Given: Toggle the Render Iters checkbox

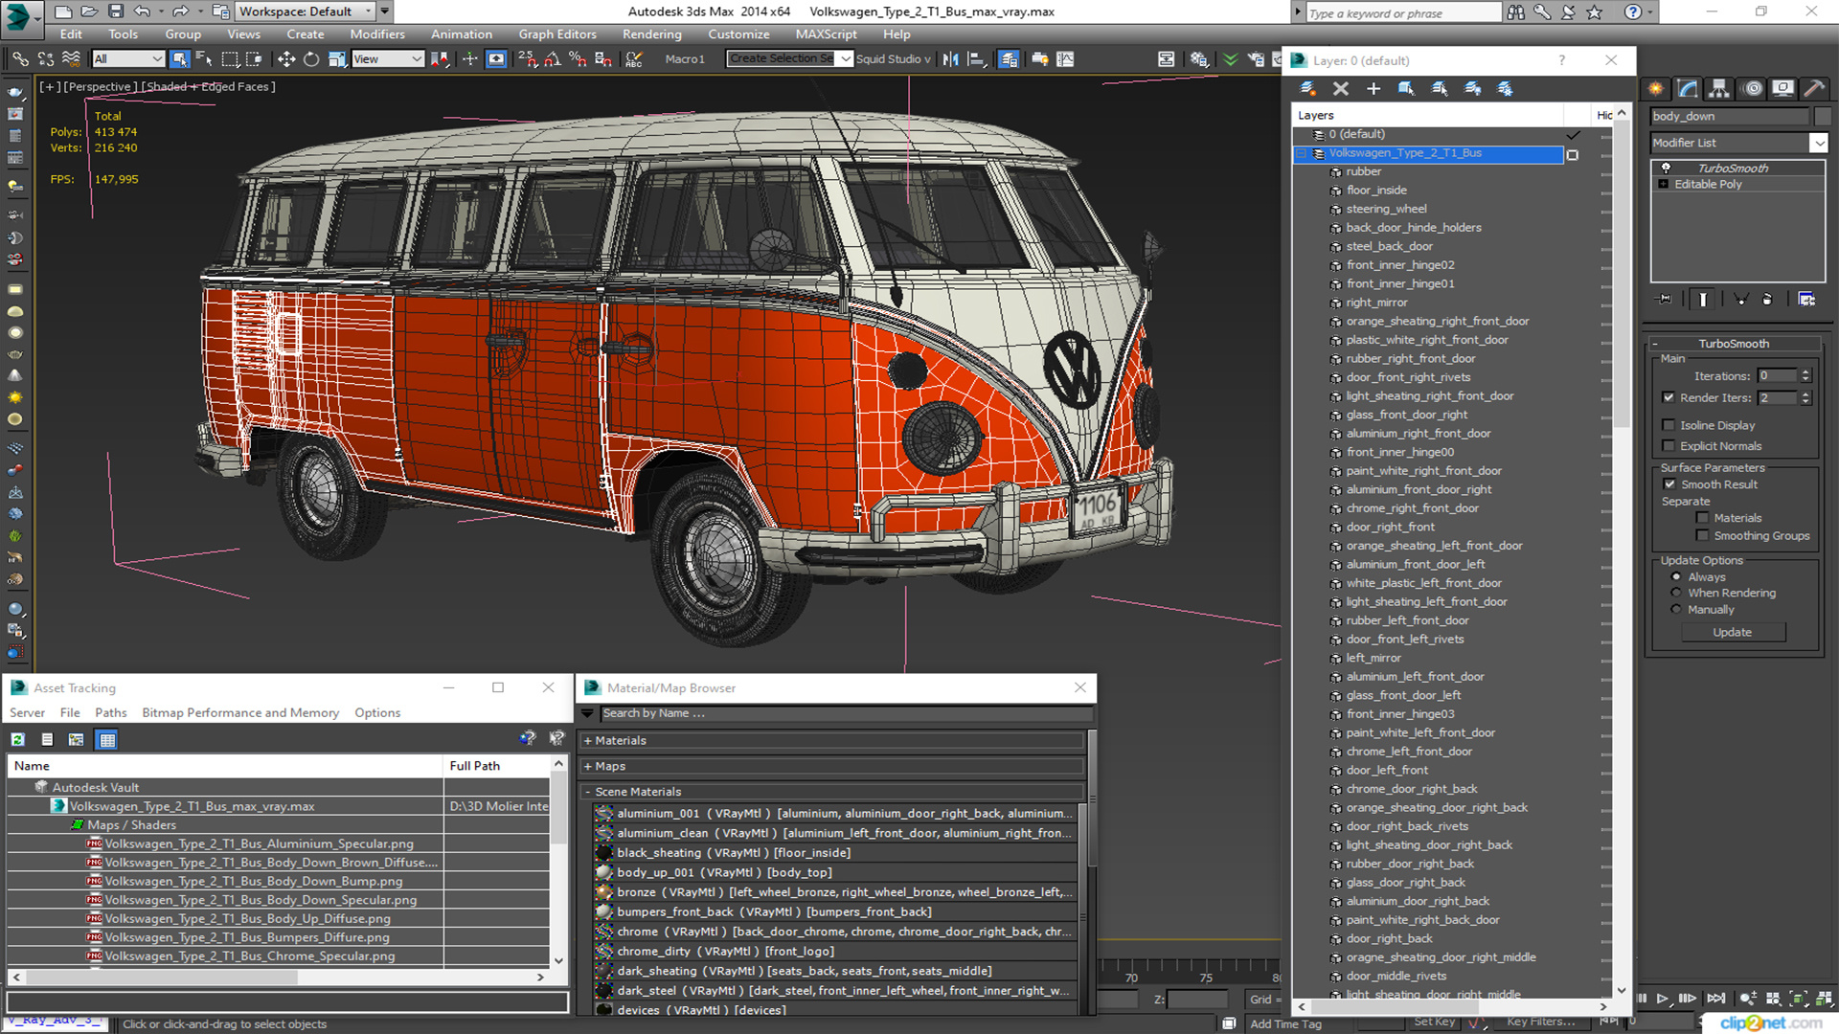Looking at the screenshot, I should point(1669,397).
